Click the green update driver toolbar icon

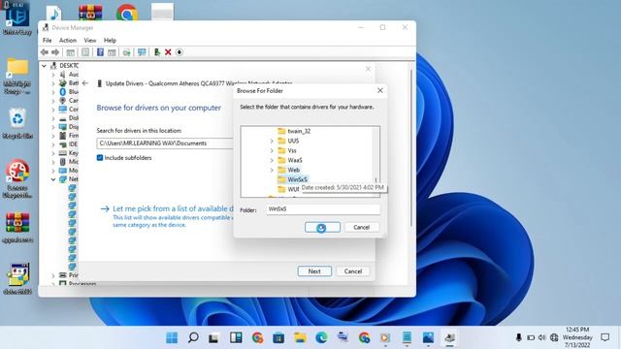157,52
